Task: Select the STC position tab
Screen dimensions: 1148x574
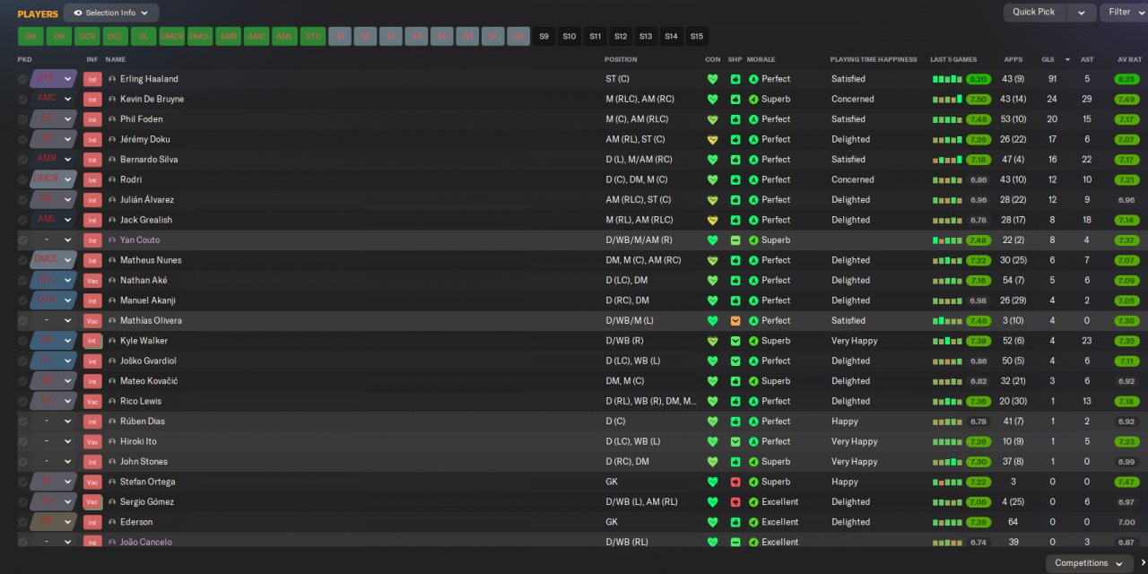Action: point(313,37)
